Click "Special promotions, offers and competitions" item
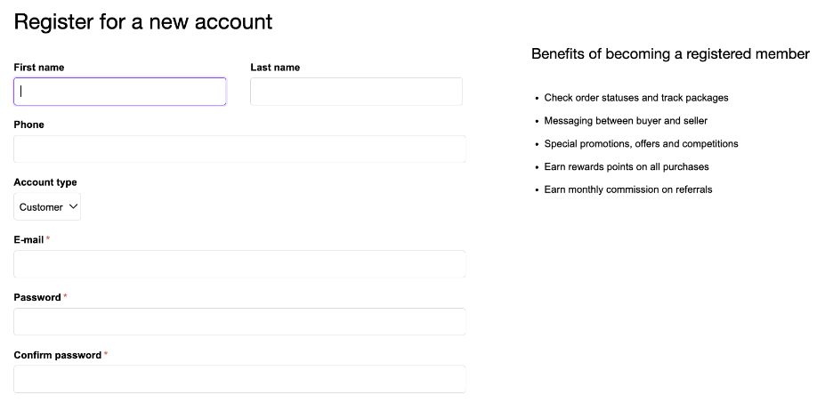833x411 pixels. 641,144
